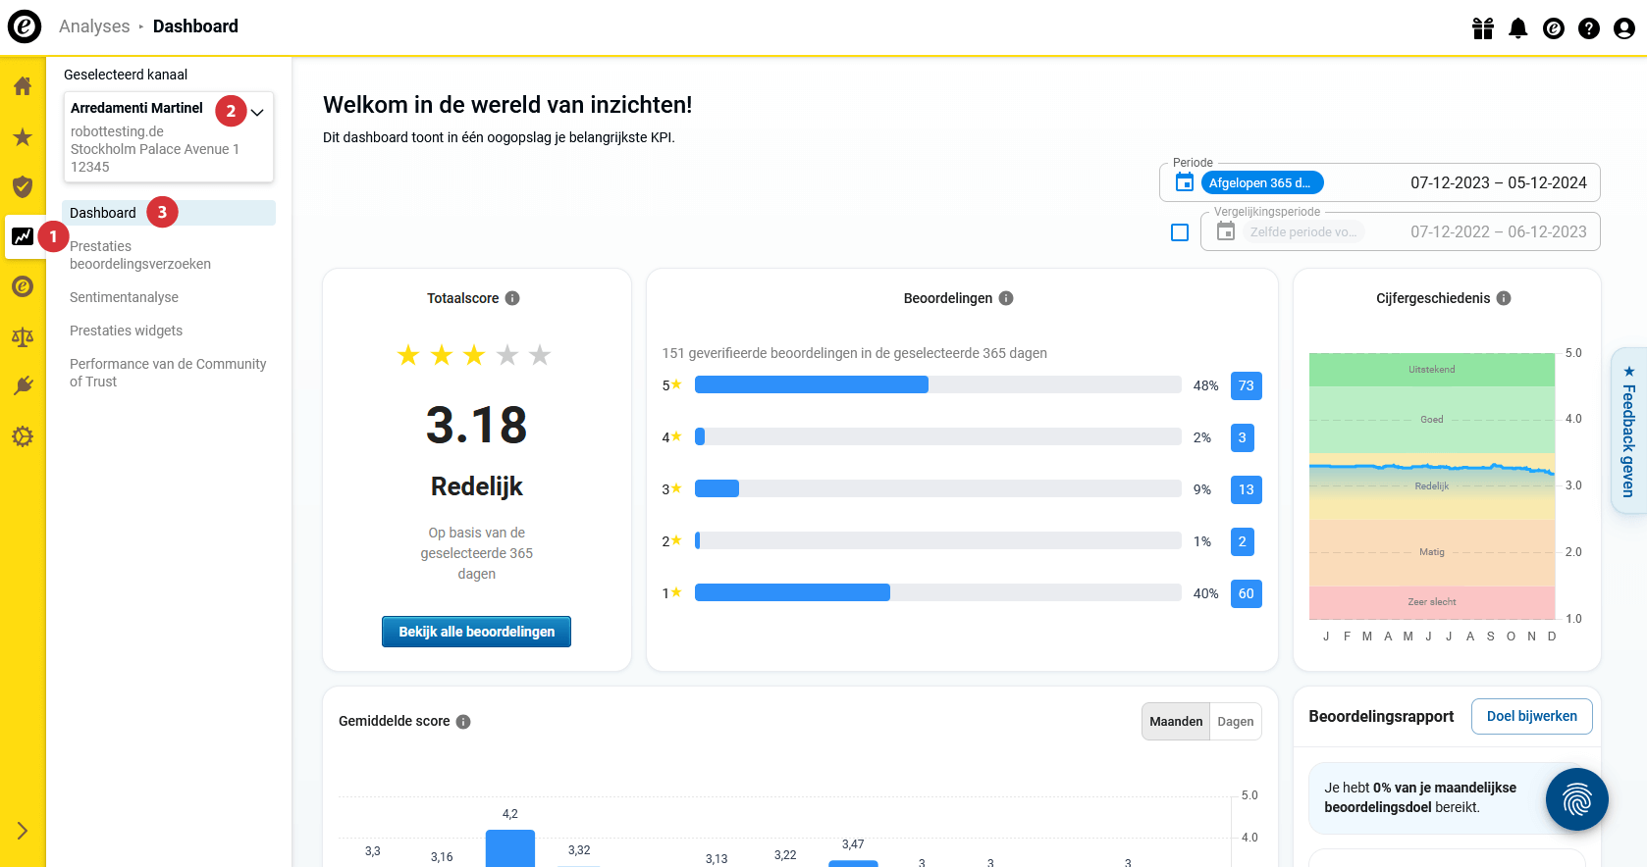The height and width of the screenshot is (867, 1647).
Task: Expand the Arredamenti Martinel channel dropdown
Action: click(257, 112)
